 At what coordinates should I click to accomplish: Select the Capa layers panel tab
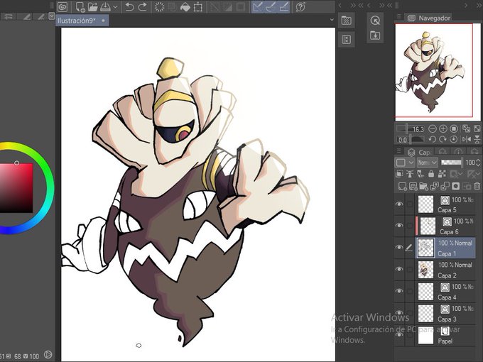click(x=418, y=152)
